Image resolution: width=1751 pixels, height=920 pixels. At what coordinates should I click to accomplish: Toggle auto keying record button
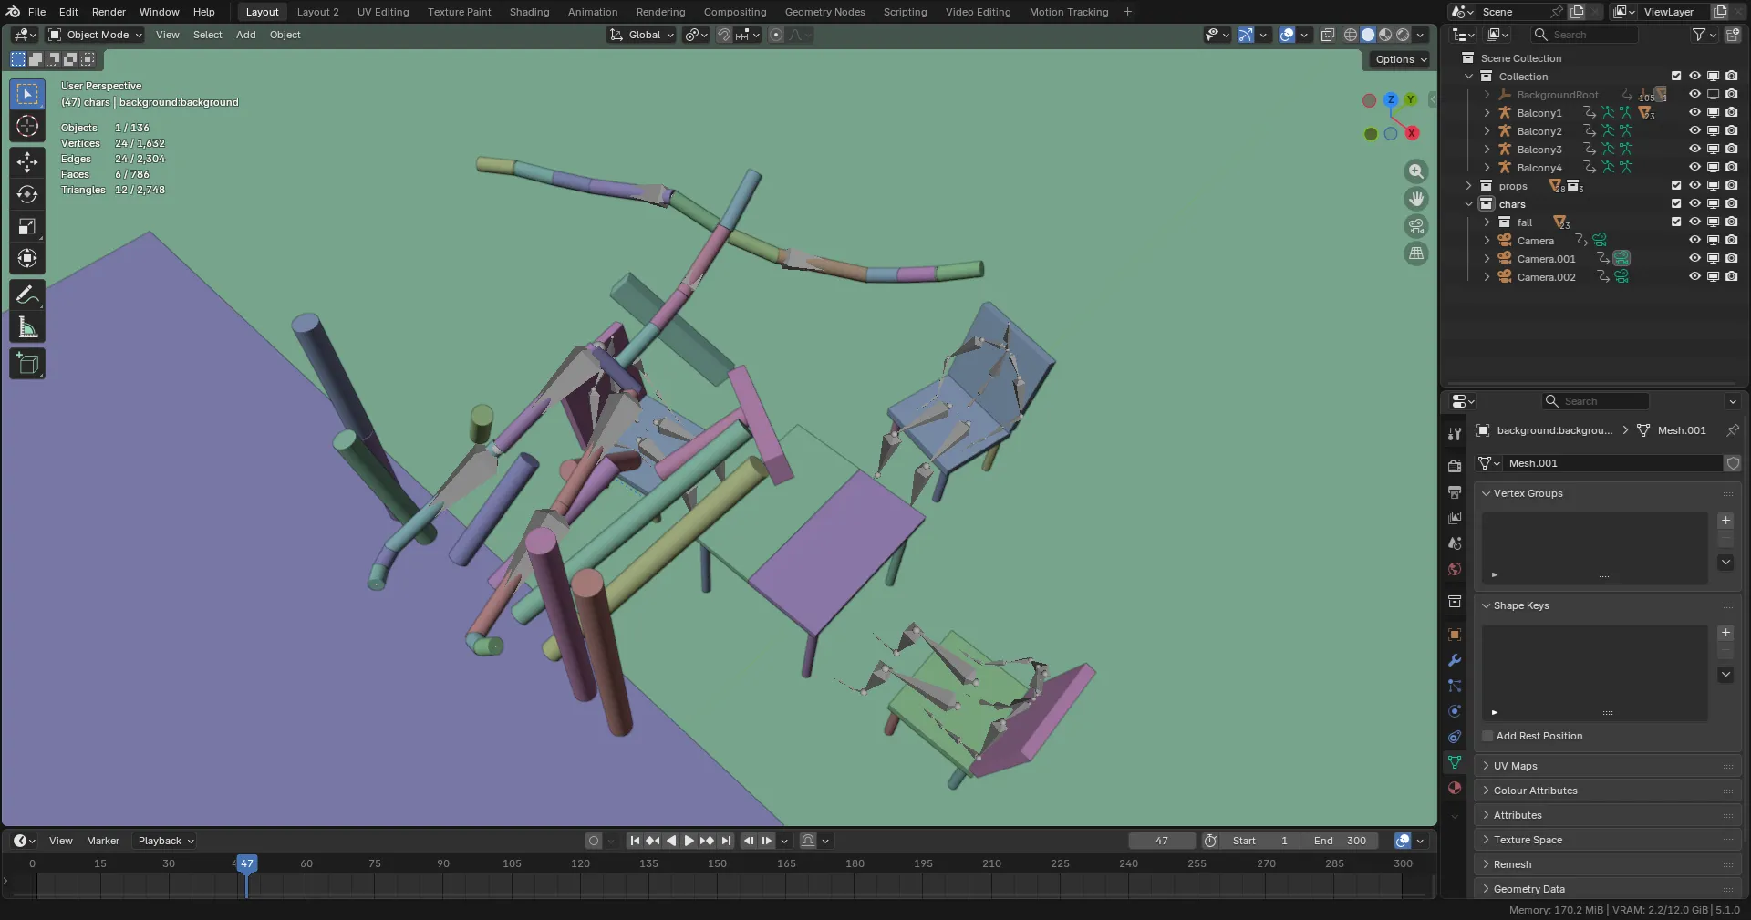[x=594, y=841]
